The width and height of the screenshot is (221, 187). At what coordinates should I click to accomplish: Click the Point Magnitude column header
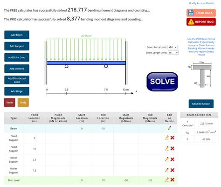58,118
